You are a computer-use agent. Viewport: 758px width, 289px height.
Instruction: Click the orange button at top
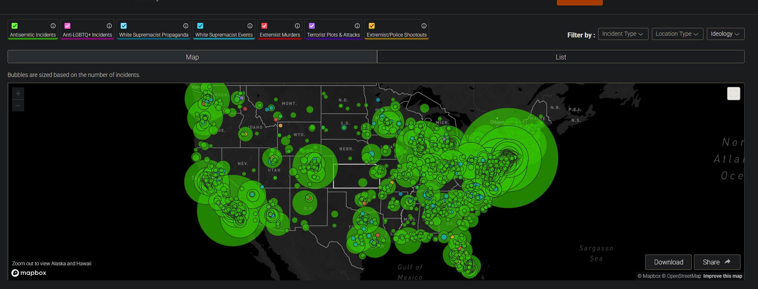click(x=579, y=2)
